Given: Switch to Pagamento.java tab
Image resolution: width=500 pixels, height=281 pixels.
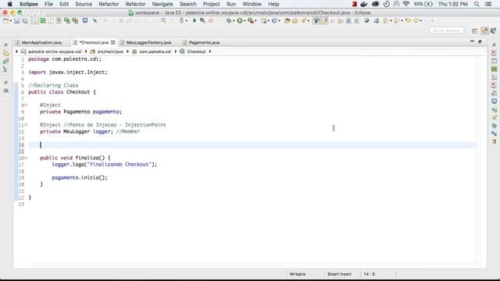Looking at the screenshot, I should pyautogui.click(x=204, y=42).
